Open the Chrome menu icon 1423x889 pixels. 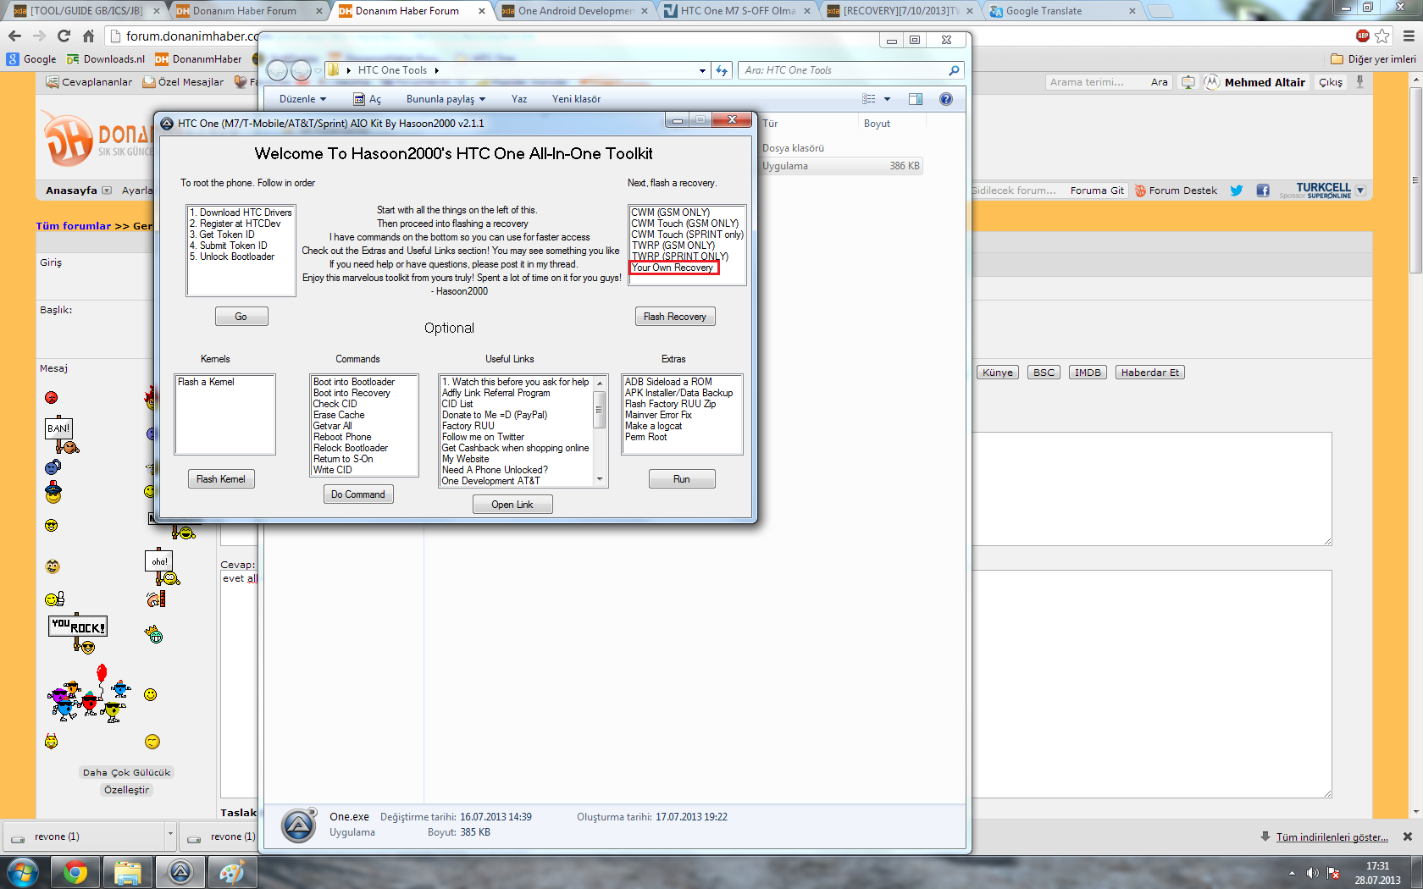pyautogui.click(x=1409, y=36)
